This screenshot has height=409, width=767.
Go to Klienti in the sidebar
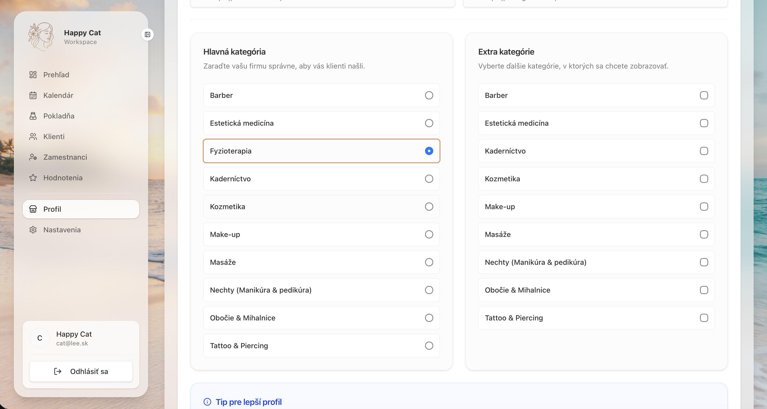point(54,137)
